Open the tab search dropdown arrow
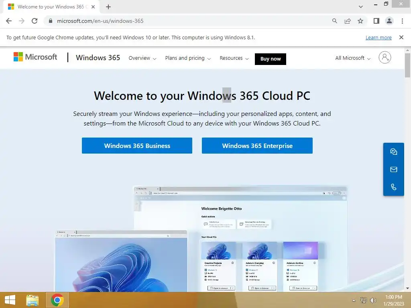This screenshot has height=308, width=411. coord(361,7)
